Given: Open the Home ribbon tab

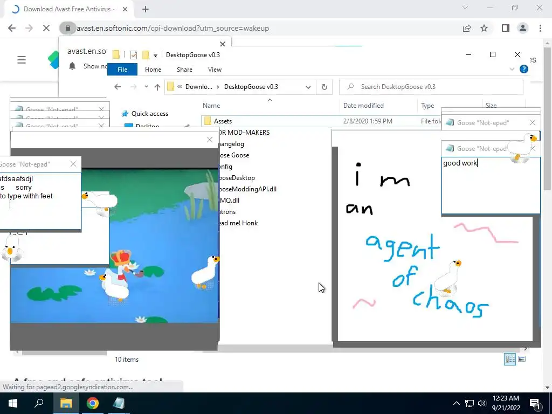Looking at the screenshot, I should pyautogui.click(x=153, y=70).
